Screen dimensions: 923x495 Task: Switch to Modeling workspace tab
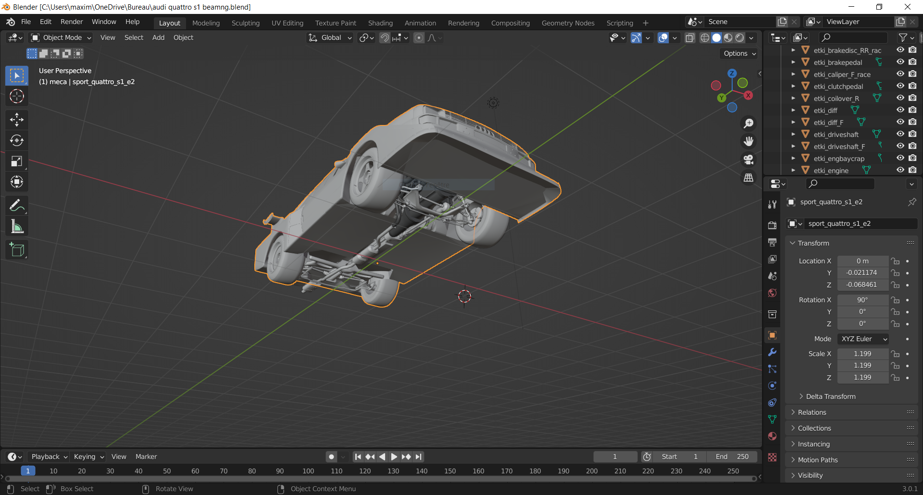click(206, 23)
